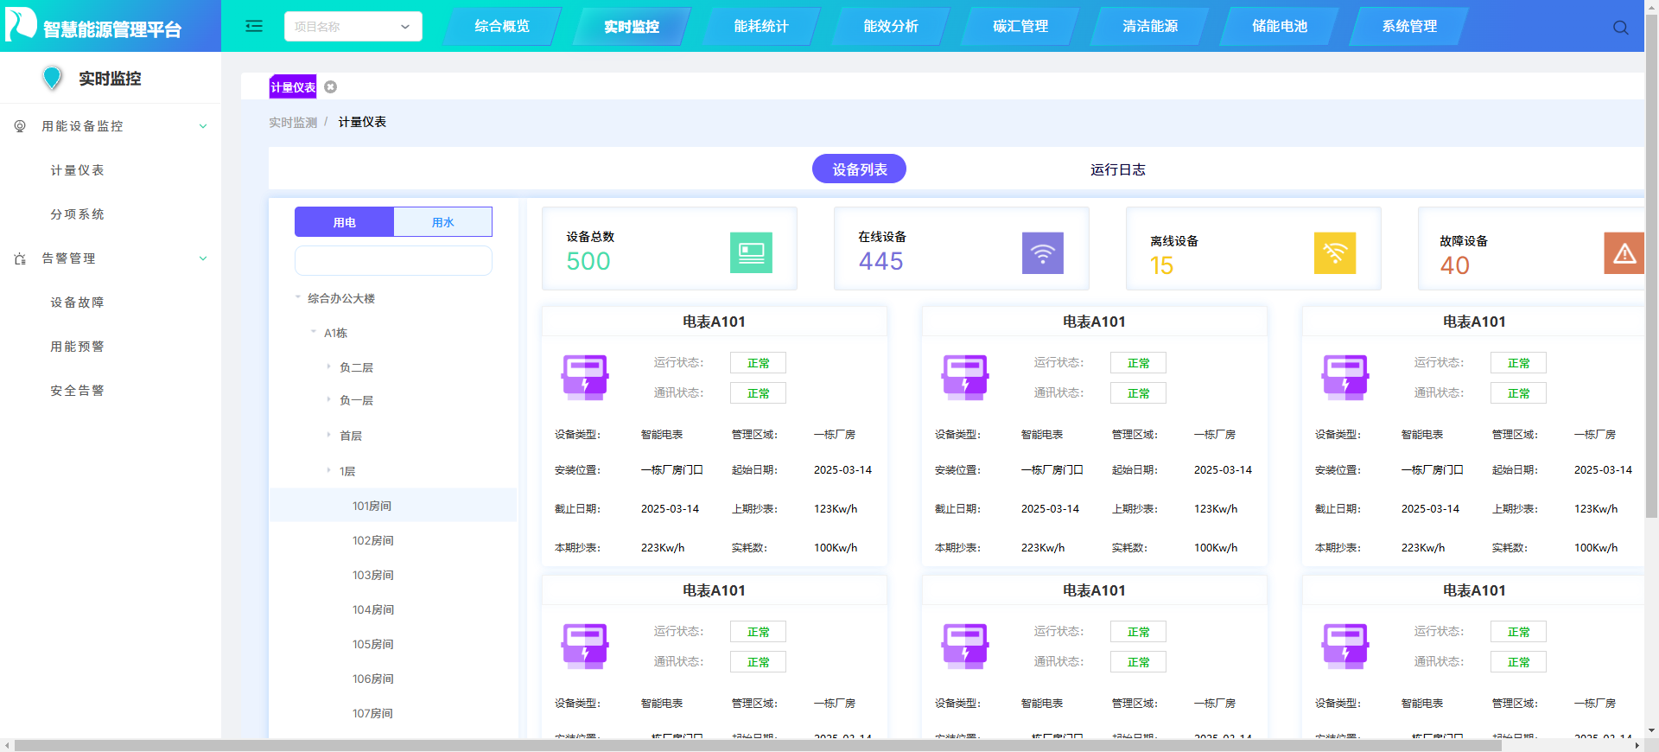Click the purple 在线设备 wifi icon

click(x=1043, y=252)
